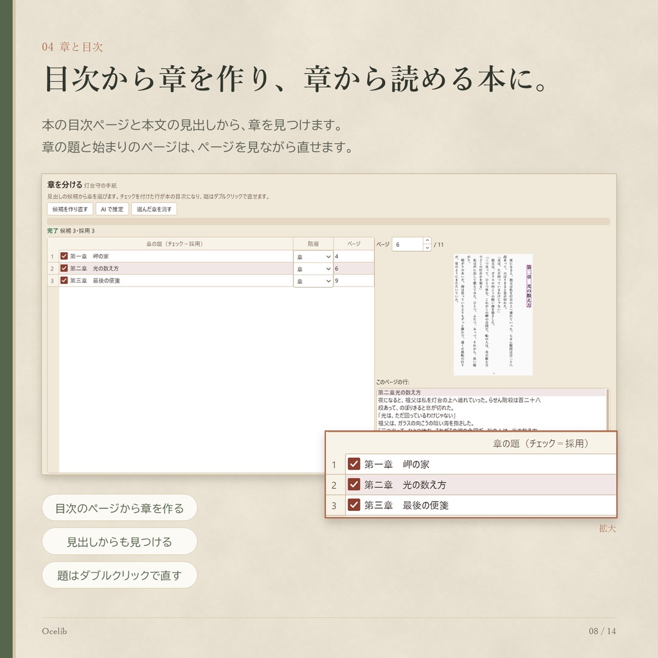Click the 階層 column header
The height and width of the screenshot is (658, 658).
(x=313, y=244)
